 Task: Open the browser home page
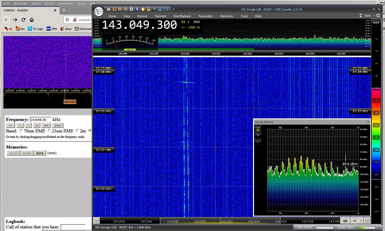(x=32, y=20)
